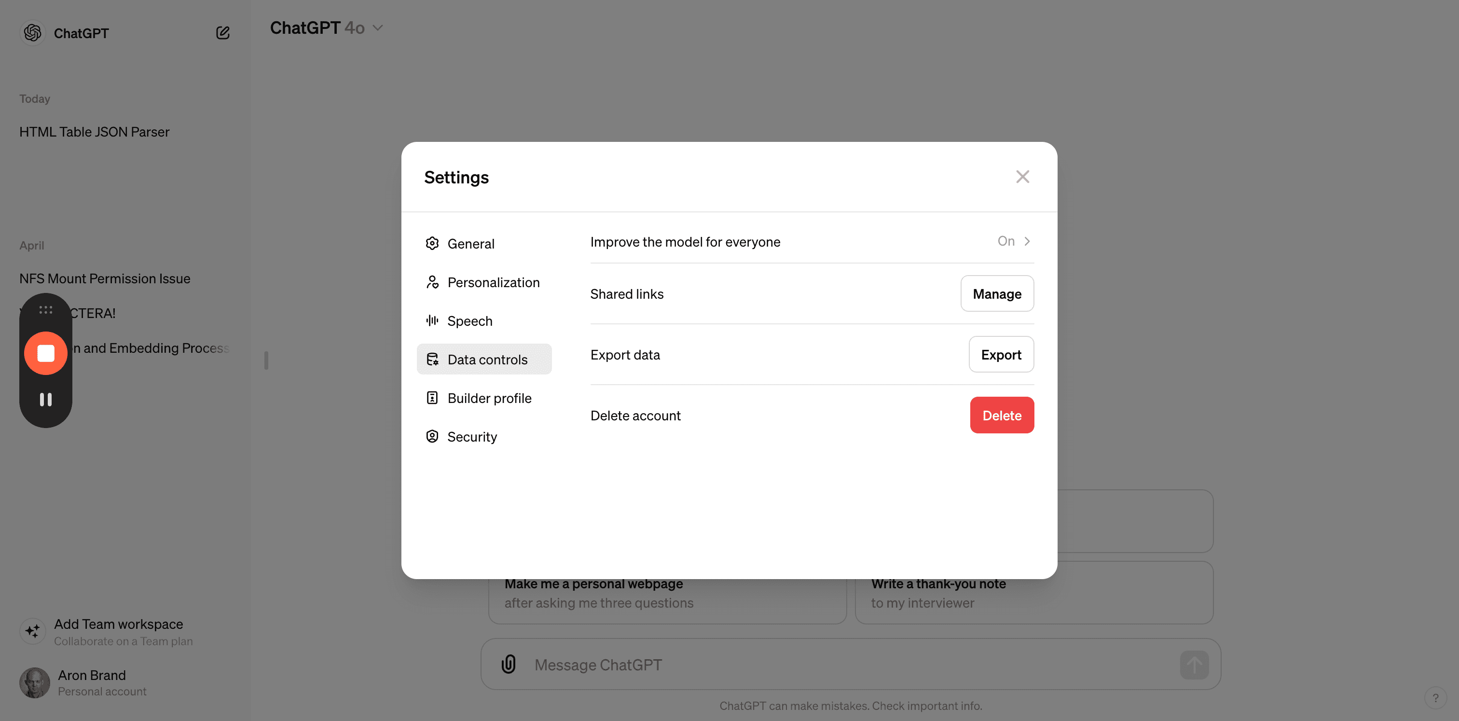Click the Speech waveform icon
Image resolution: width=1459 pixels, height=721 pixels.
coord(432,320)
